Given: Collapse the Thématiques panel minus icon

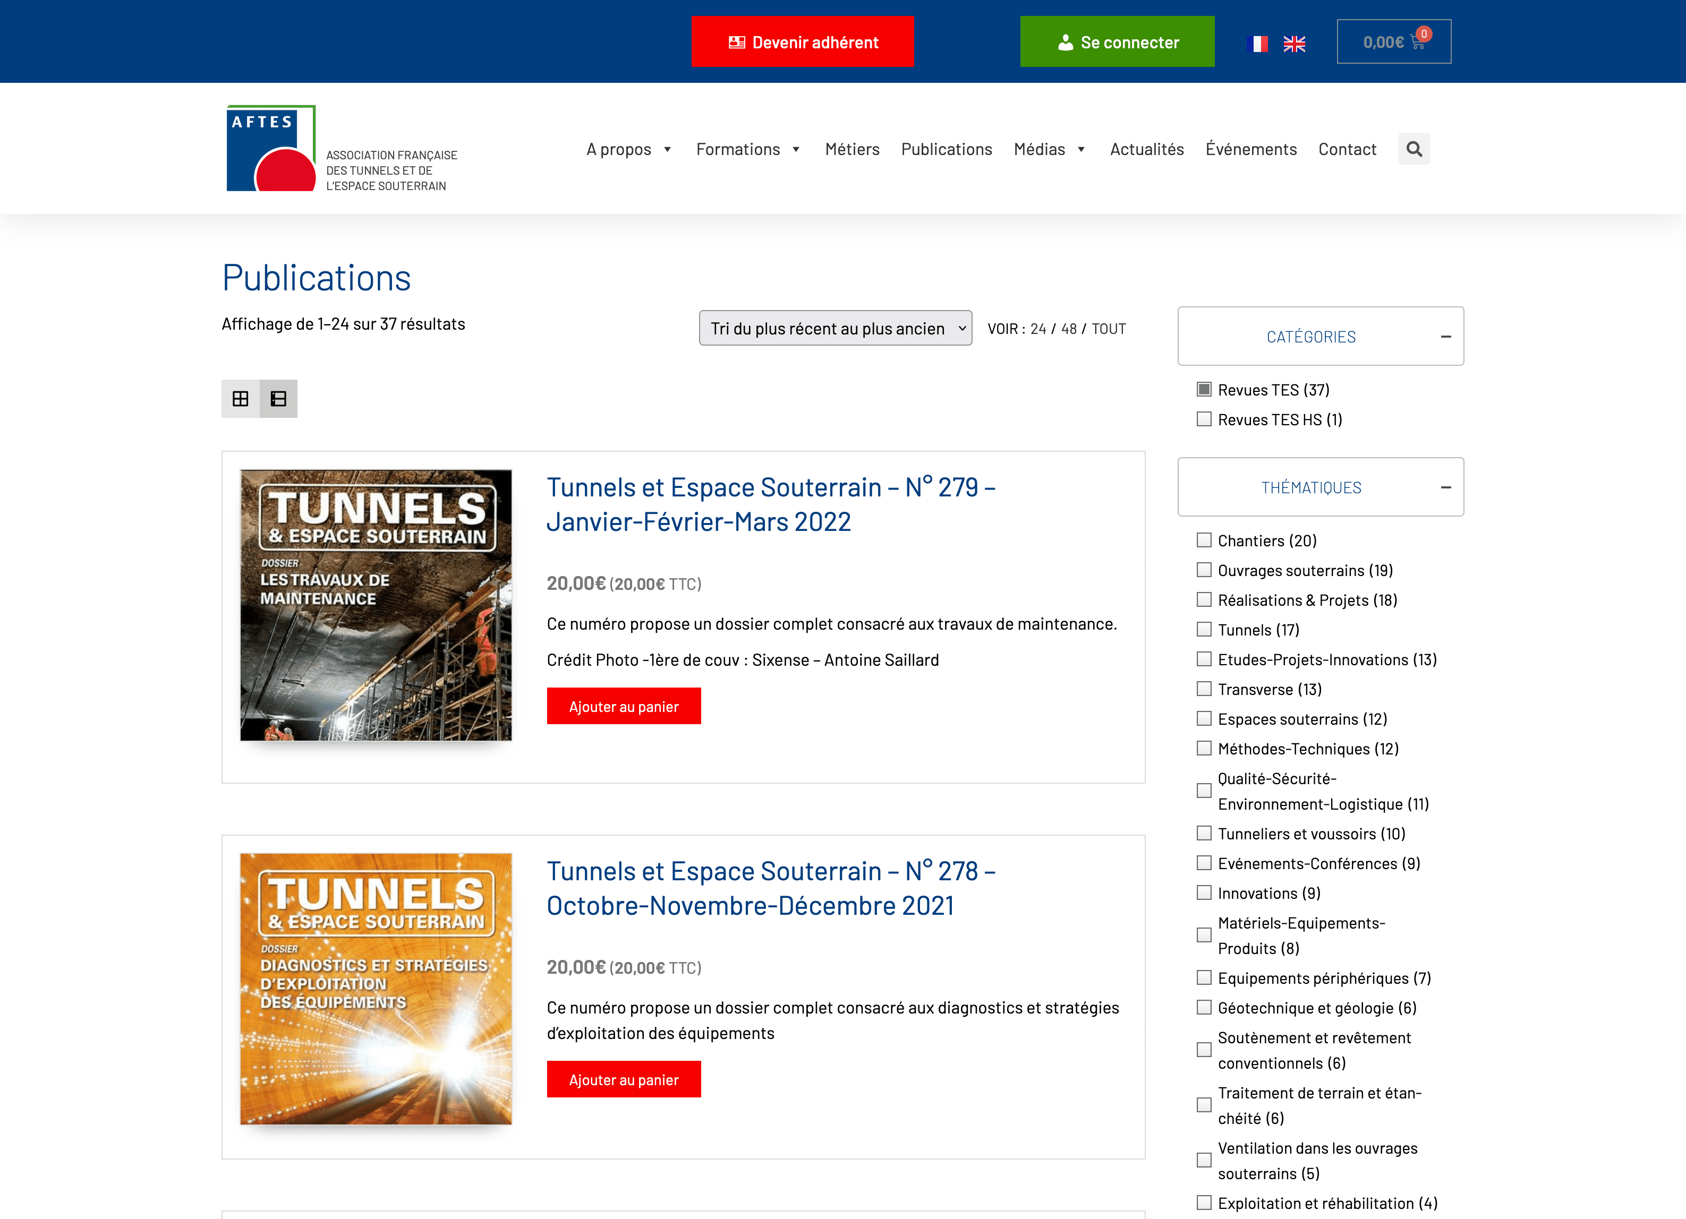Looking at the screenshot, I should click(x=1446, y=487).
